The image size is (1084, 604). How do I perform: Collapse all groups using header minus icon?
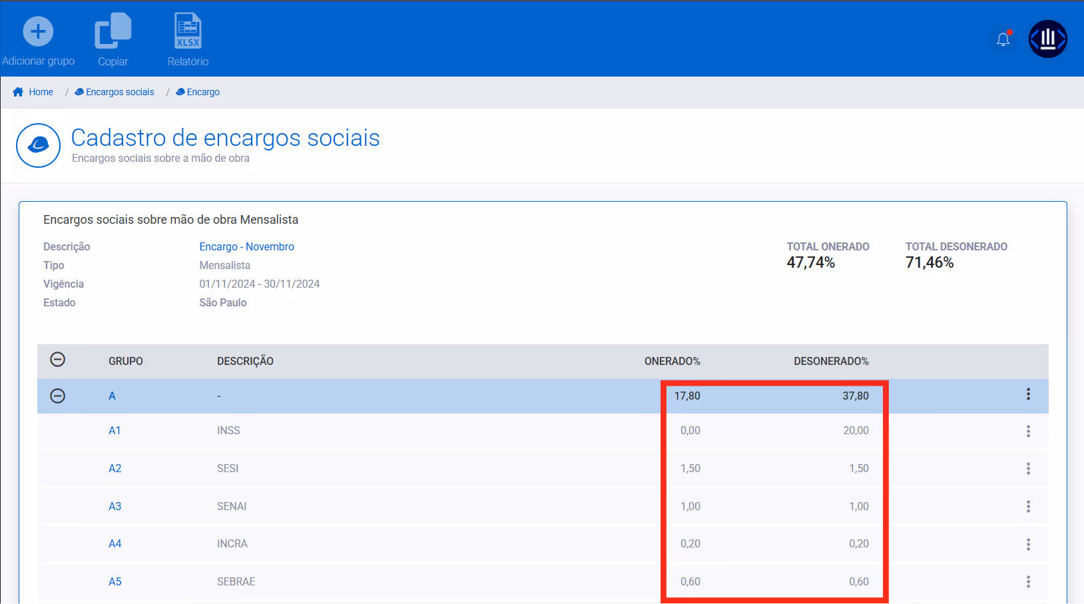coord(58,360)
